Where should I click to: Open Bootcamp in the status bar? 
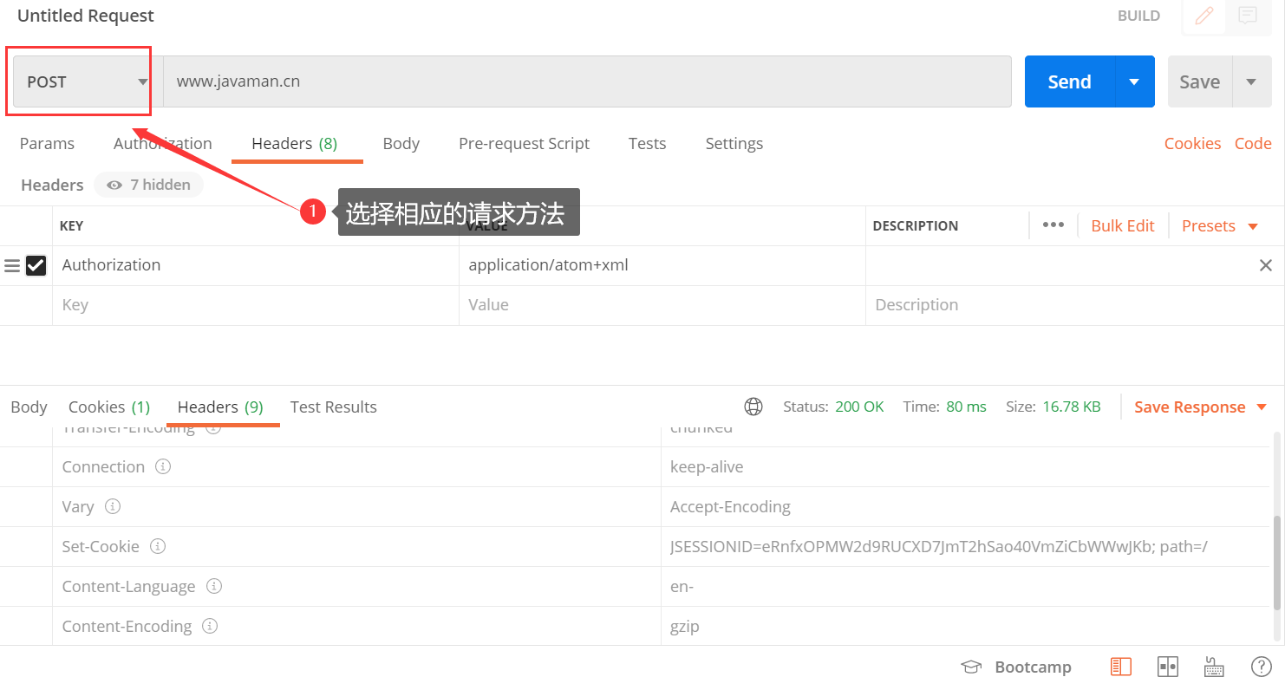1017,667
